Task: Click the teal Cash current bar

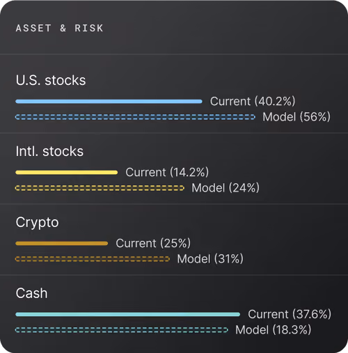Action: (x=128, y=315)
